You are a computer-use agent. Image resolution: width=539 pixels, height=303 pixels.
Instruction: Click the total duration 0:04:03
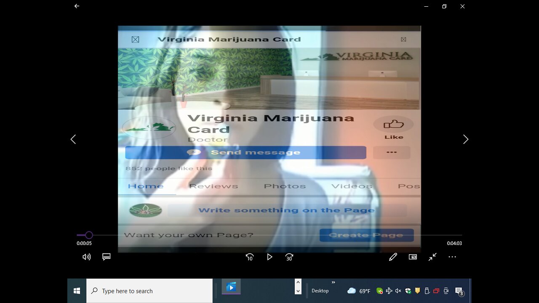tap(454, 243)
